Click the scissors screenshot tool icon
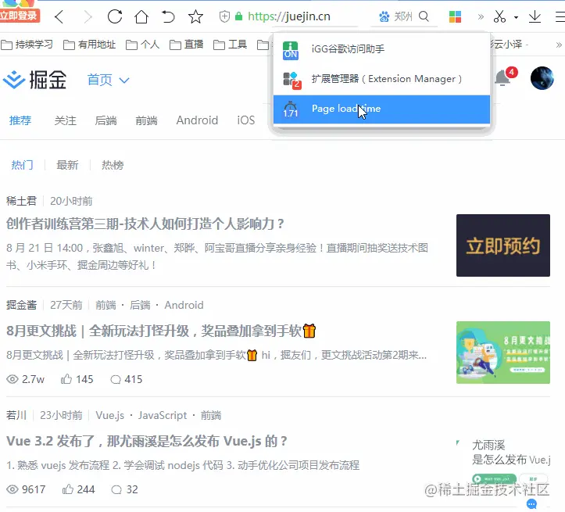565x512 pixels. [x=499, y=16]
